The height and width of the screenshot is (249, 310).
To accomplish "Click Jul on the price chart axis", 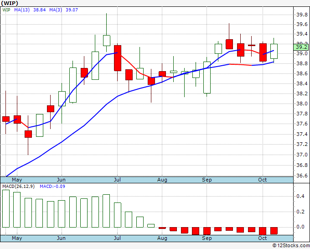I will [117, 180].
